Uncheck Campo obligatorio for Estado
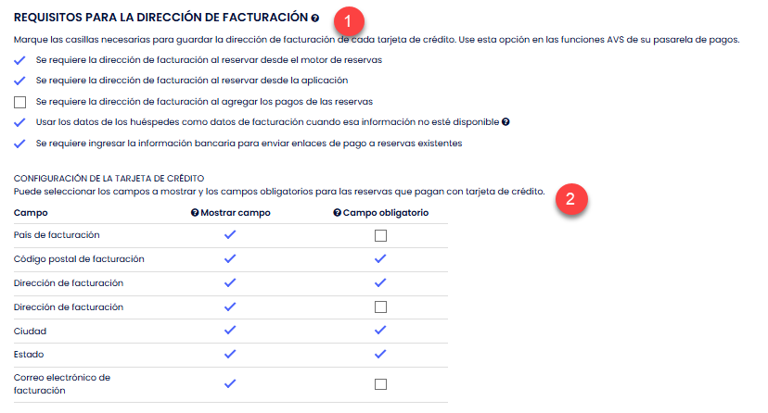The width and height of the screenshot is (768, 413). pyautogui.click(x=380, y=354)
